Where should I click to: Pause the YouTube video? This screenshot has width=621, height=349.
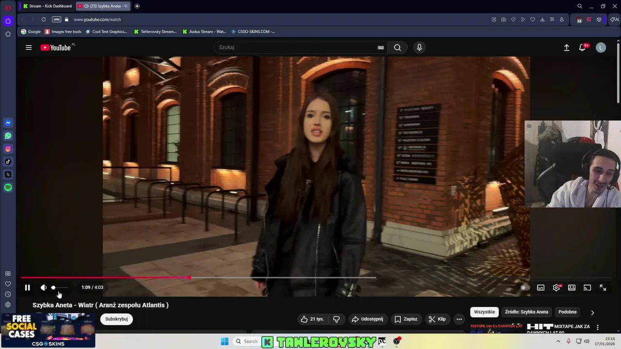click(28, 287)
